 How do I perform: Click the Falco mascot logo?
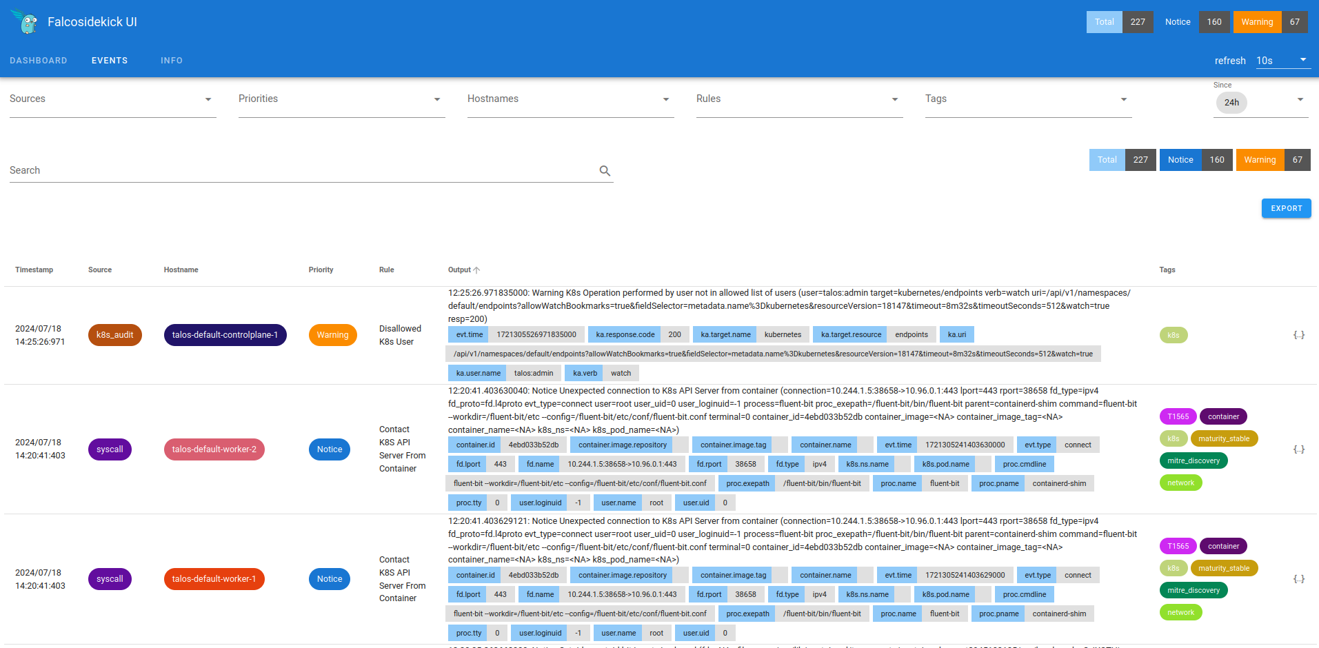26,22
